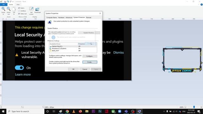Screen dimensions: 203x114
Task: Open Microsoft Teams from the taskbar
Action: (126, 111)
